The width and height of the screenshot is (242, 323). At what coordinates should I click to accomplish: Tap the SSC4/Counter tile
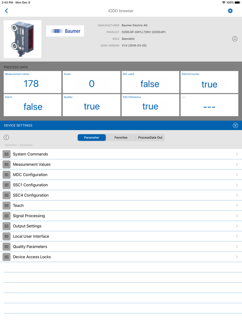pyautogui.click(x=210, y=82)
